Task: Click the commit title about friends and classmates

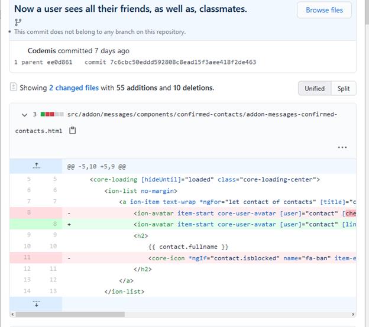Action: [131, 9]
